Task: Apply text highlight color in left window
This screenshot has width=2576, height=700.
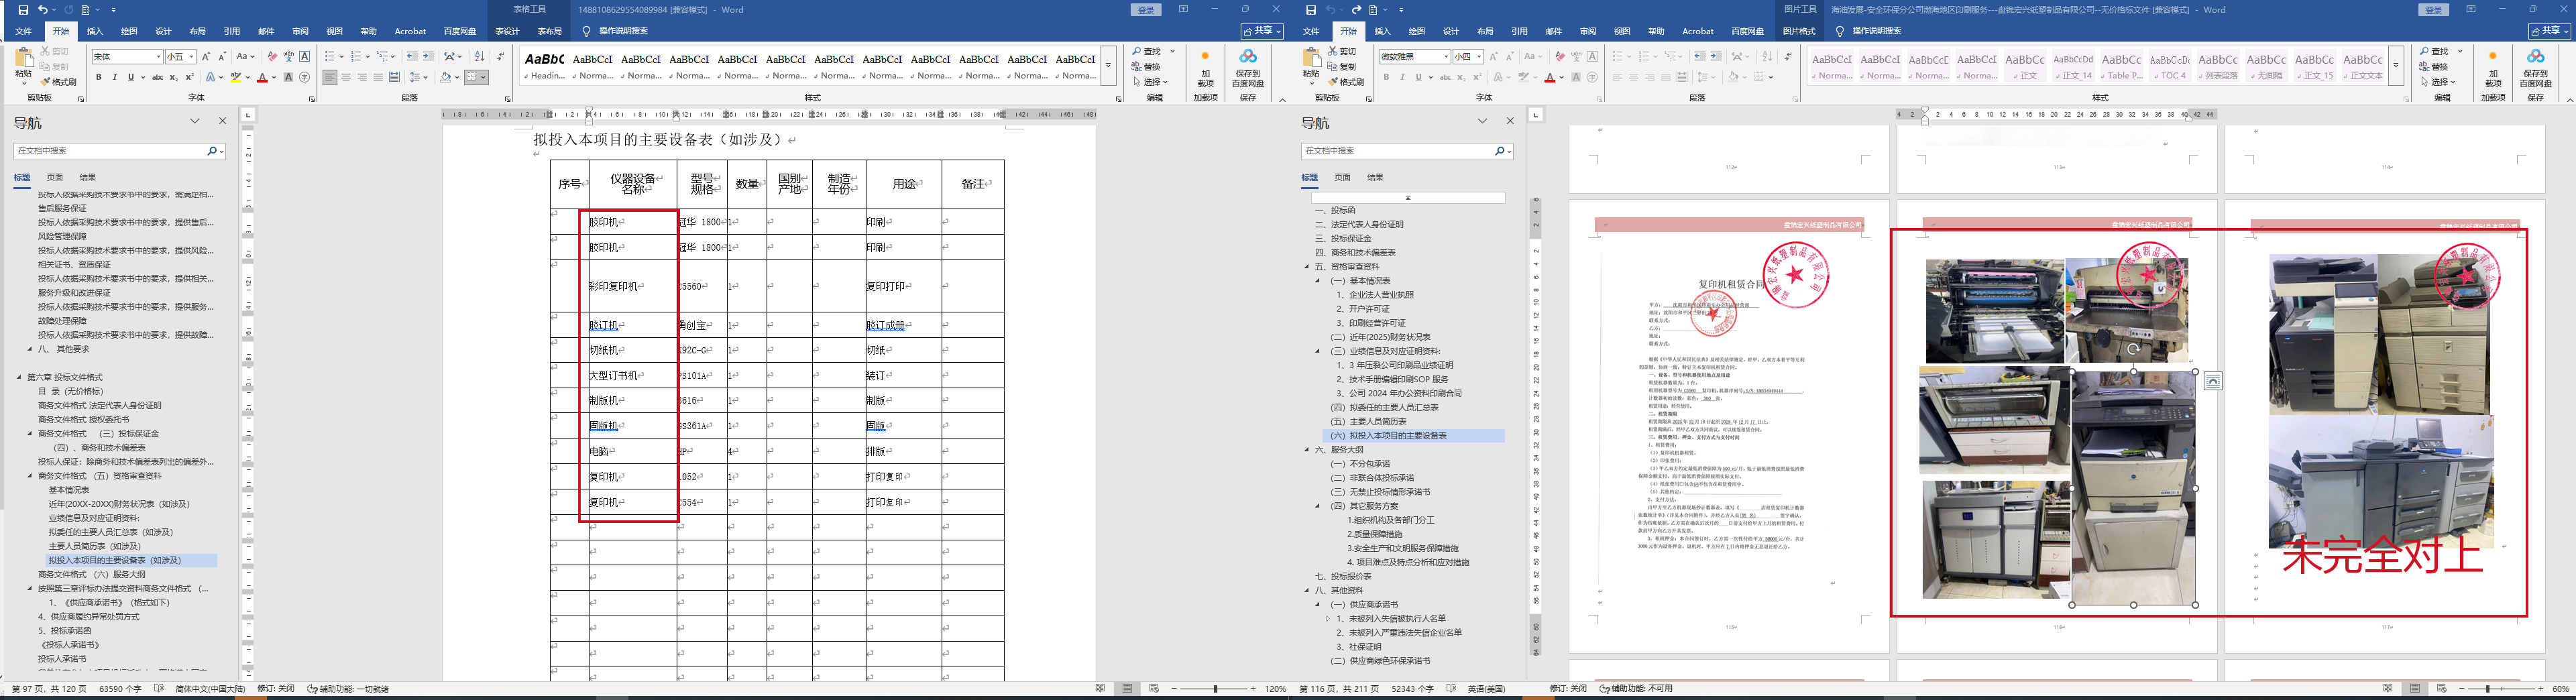Action: 235,77
